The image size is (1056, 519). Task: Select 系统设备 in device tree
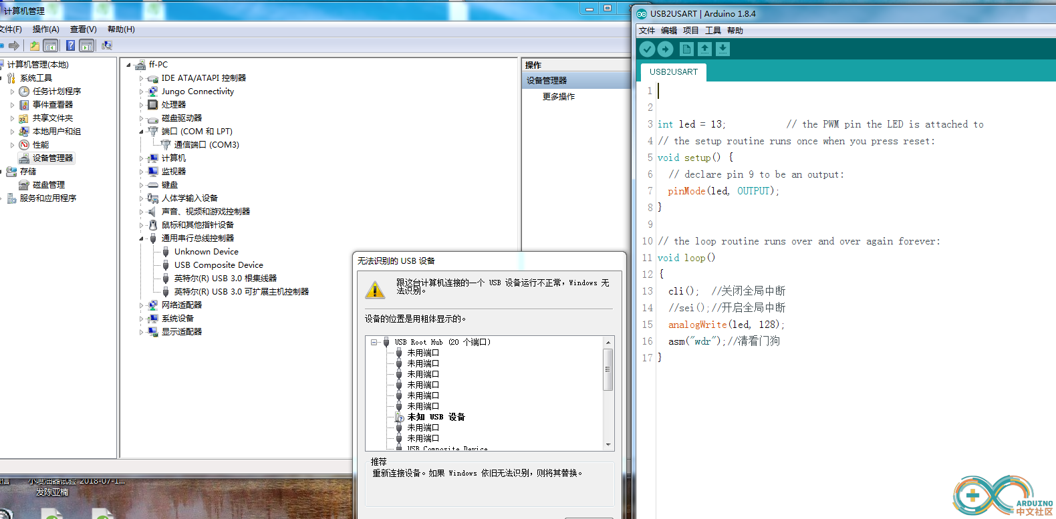[x=178, y=319]
